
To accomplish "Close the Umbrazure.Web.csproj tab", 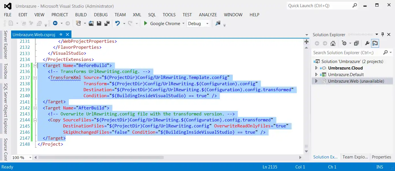I will click(67, 34).
